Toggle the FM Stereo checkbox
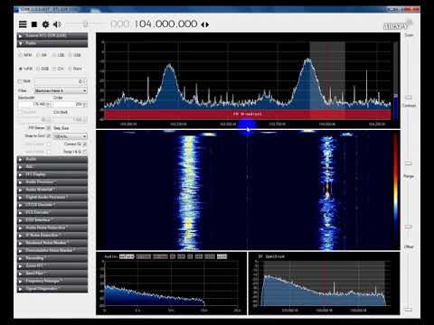 pos(49,128)
